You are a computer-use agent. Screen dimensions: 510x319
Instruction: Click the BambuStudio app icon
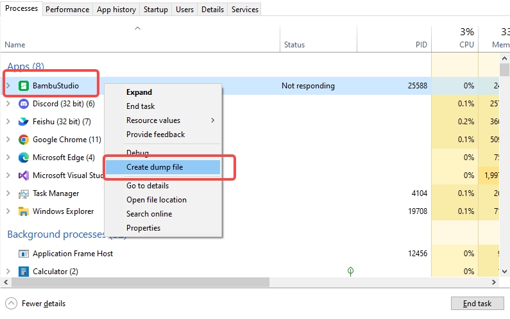pos(24,86)
